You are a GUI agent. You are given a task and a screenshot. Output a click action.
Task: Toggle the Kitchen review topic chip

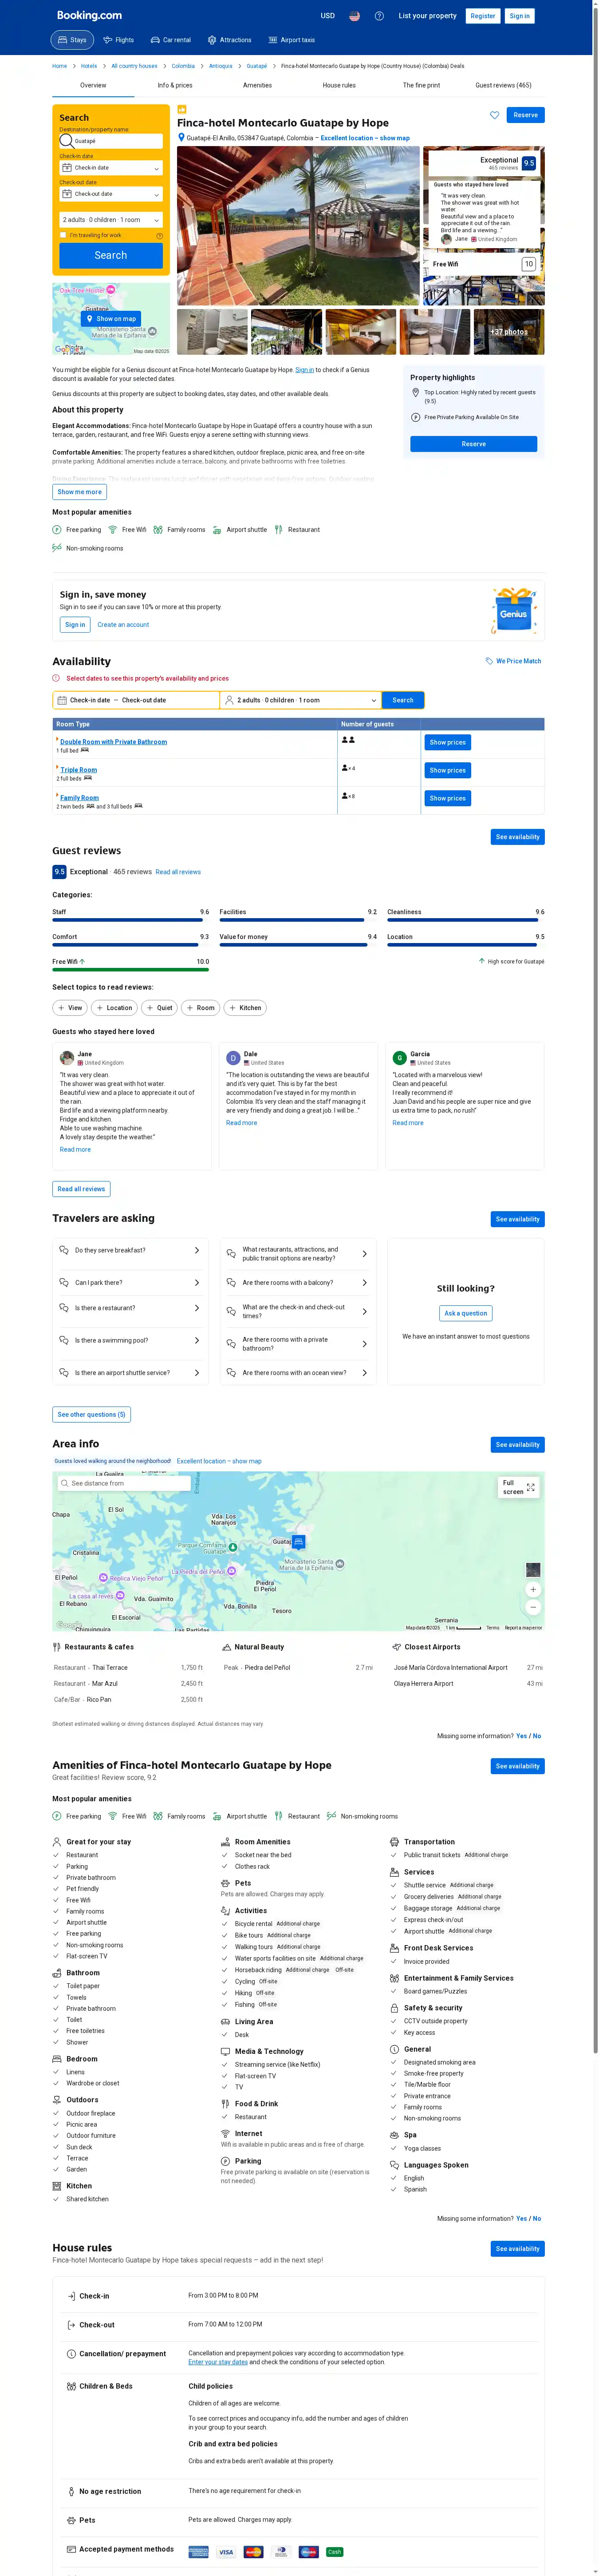click(x=245, y=1008)
